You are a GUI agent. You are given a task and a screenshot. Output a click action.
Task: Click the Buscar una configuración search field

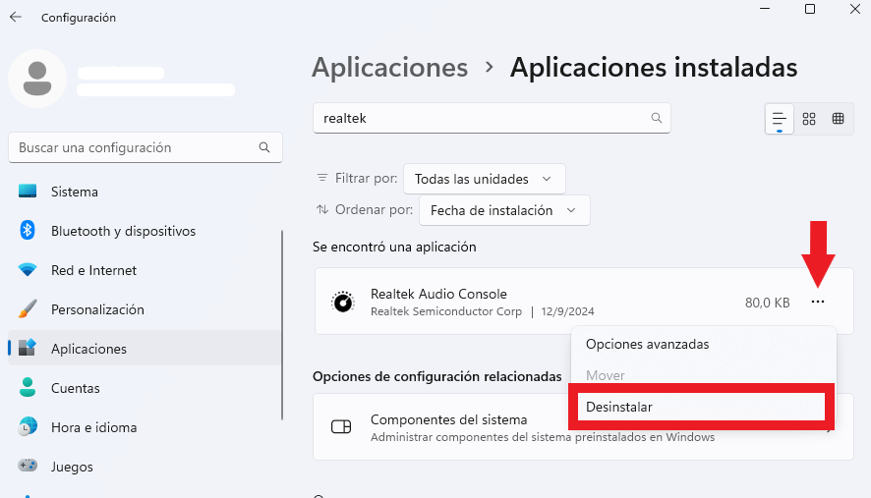145,147
